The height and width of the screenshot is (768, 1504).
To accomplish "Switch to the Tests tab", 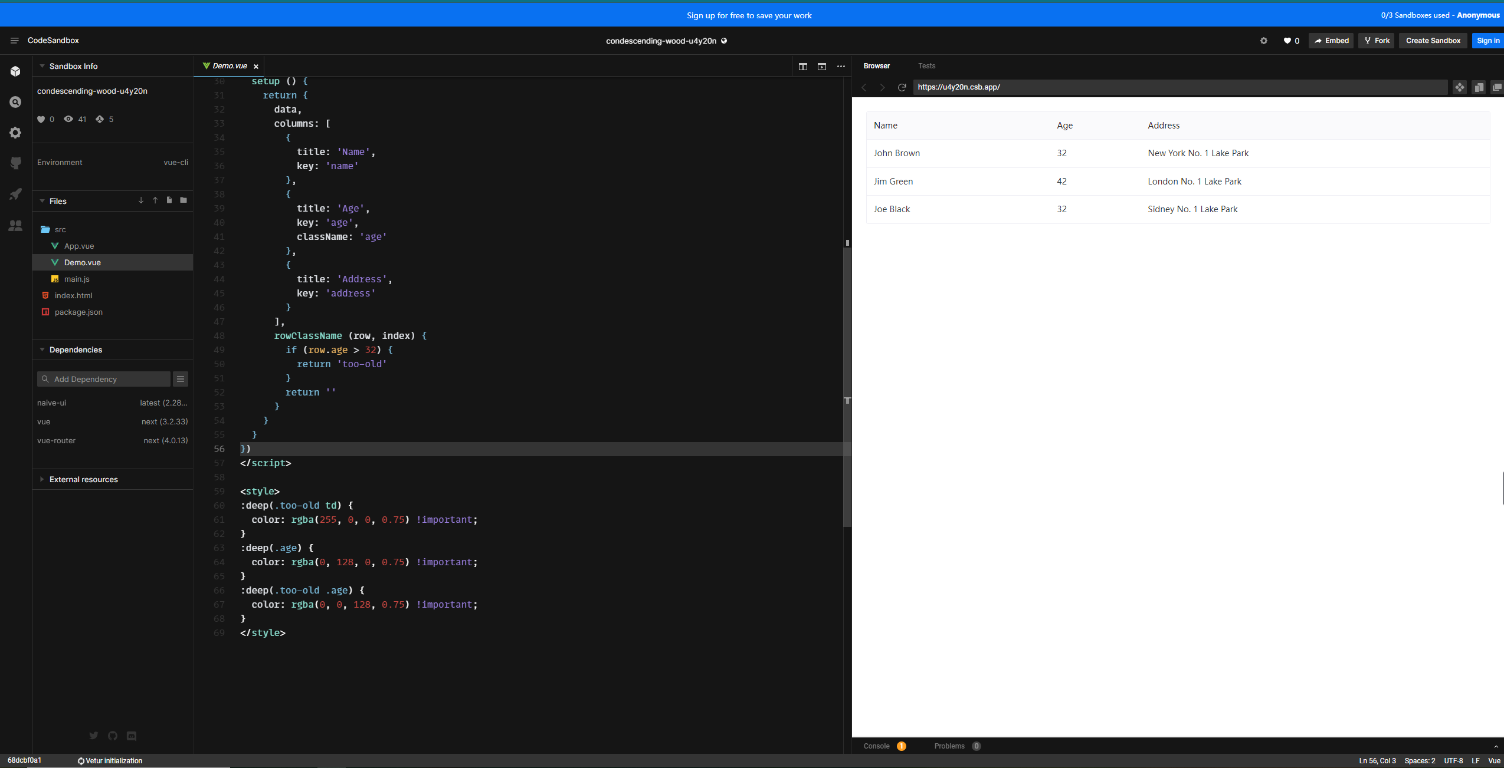I will pos(925,65).
